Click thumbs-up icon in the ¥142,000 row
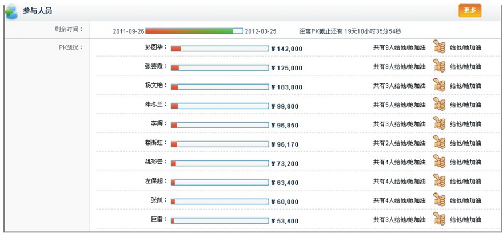503x233 pixels. click(438, 47)
